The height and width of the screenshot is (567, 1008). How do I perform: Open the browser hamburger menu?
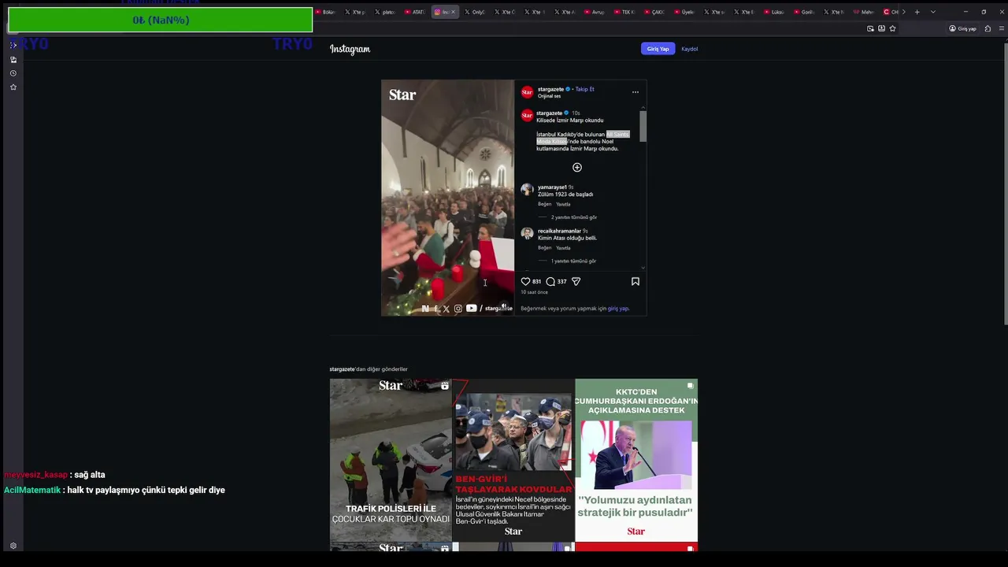1001,28
